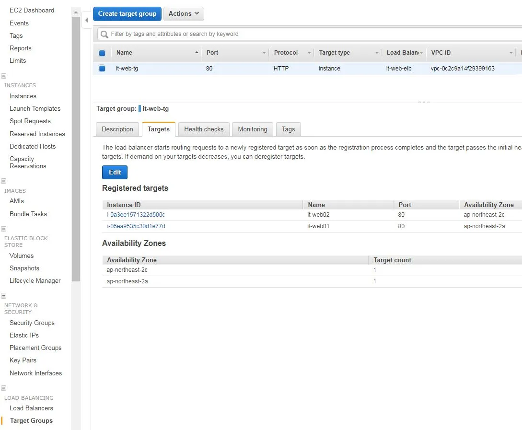This screenshot has width=522, height=430.
Task: Open the Actions dropdown
Action: point(184,14)
